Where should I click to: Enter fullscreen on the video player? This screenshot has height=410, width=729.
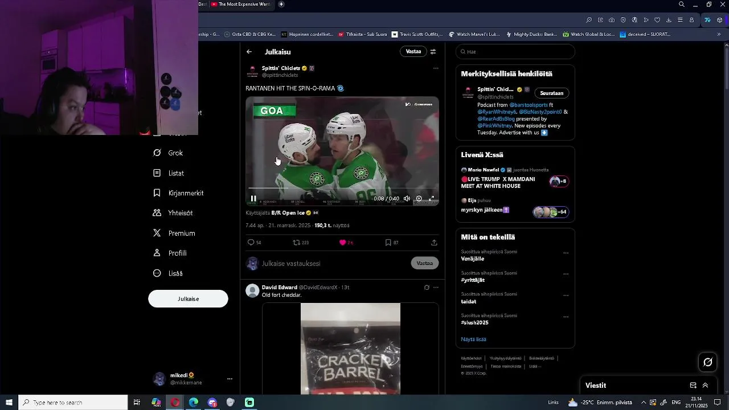click(431, 199)
